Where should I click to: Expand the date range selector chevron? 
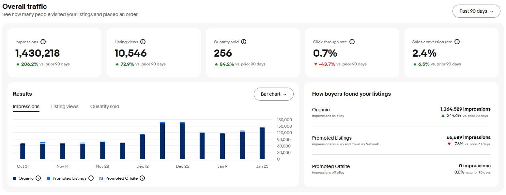(491, 11)
